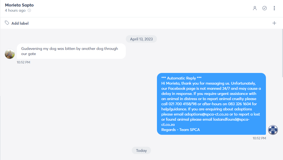The image size is (283, 160).
Task: Mark conversation done with checkmark icon
Action: click(264, 8)
